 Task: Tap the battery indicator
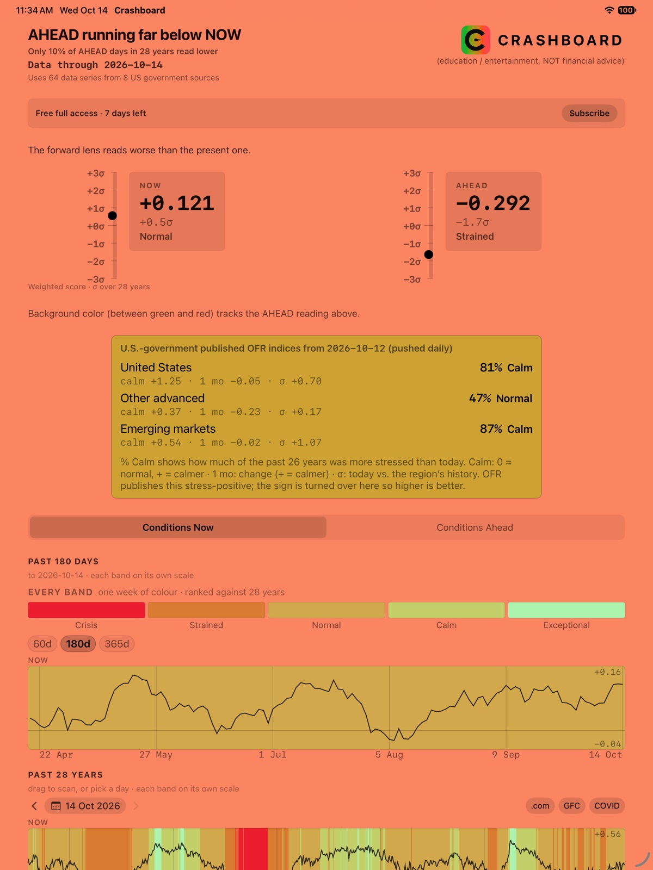pyautogui.click(x=626, y=10)
